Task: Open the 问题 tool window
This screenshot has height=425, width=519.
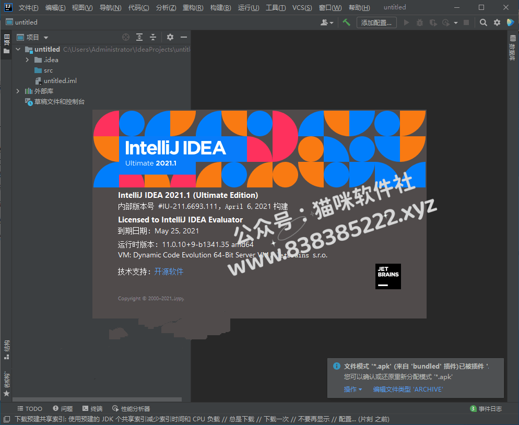Action: click(x=63, y=409)
